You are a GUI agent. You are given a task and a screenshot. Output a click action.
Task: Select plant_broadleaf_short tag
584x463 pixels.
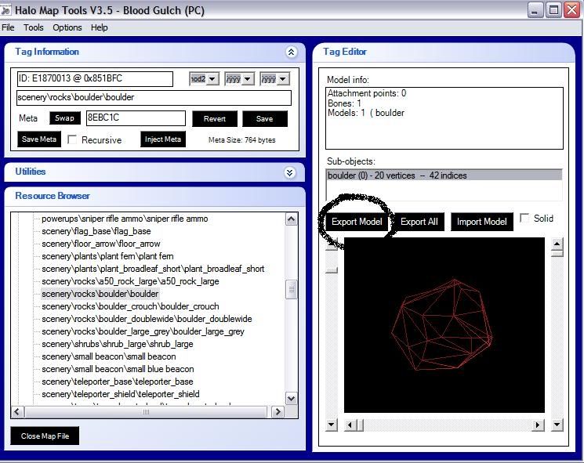click(153, 269)
